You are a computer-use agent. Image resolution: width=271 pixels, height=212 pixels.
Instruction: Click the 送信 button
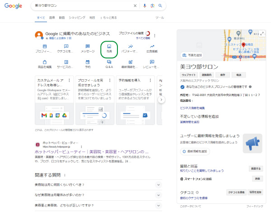tap(257, 179)
